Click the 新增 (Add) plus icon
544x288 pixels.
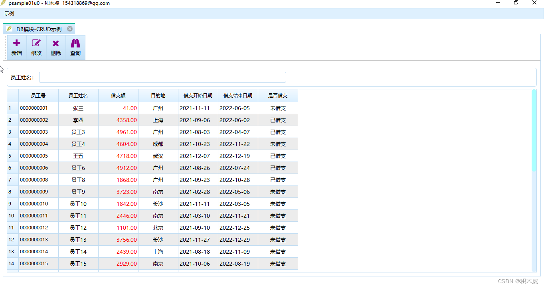pyautogui.click(x=16, y=43)
